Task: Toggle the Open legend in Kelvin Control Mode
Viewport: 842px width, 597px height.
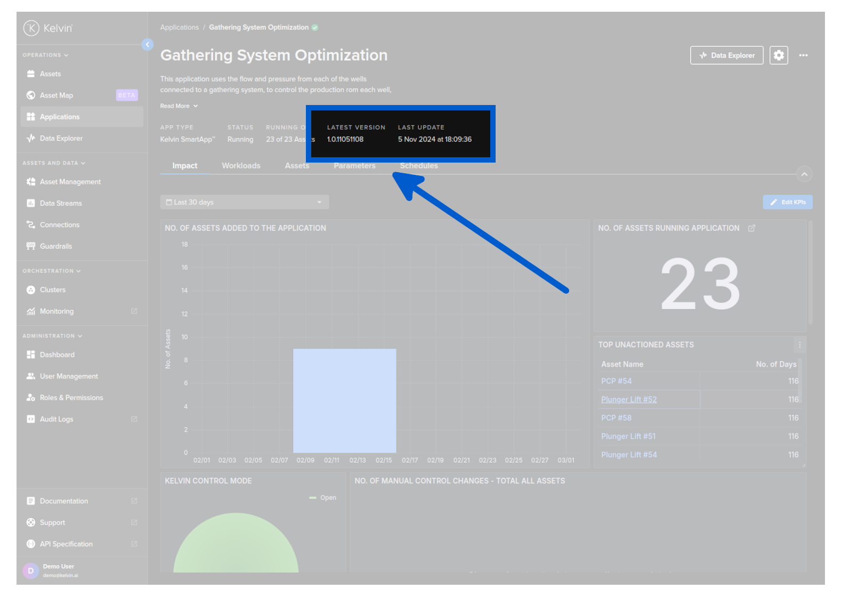Action: click(323, 498)
